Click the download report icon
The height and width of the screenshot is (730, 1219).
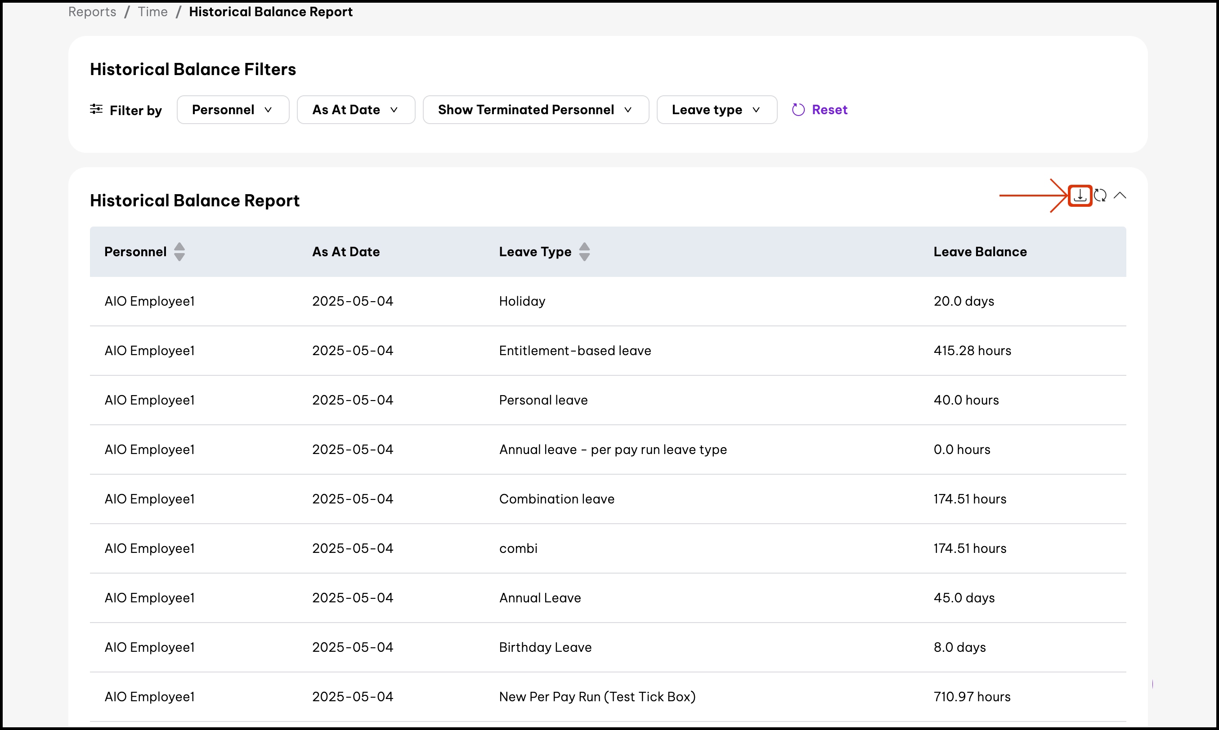(x=1080, y=195)
